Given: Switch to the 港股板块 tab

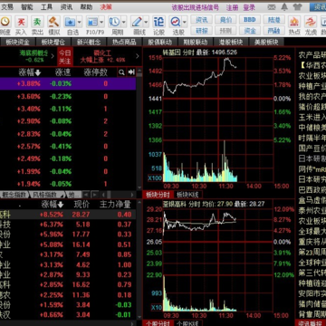Looking at the screenshot, I should 231,42.
